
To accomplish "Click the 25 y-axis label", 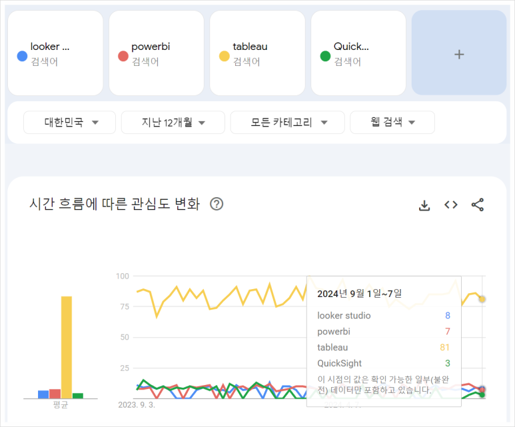I will 125,368.
